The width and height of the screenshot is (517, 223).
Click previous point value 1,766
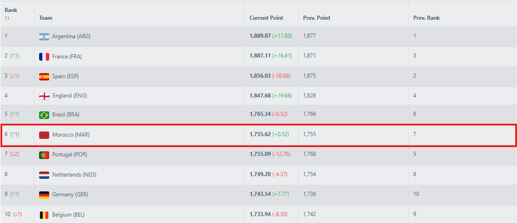309,114
